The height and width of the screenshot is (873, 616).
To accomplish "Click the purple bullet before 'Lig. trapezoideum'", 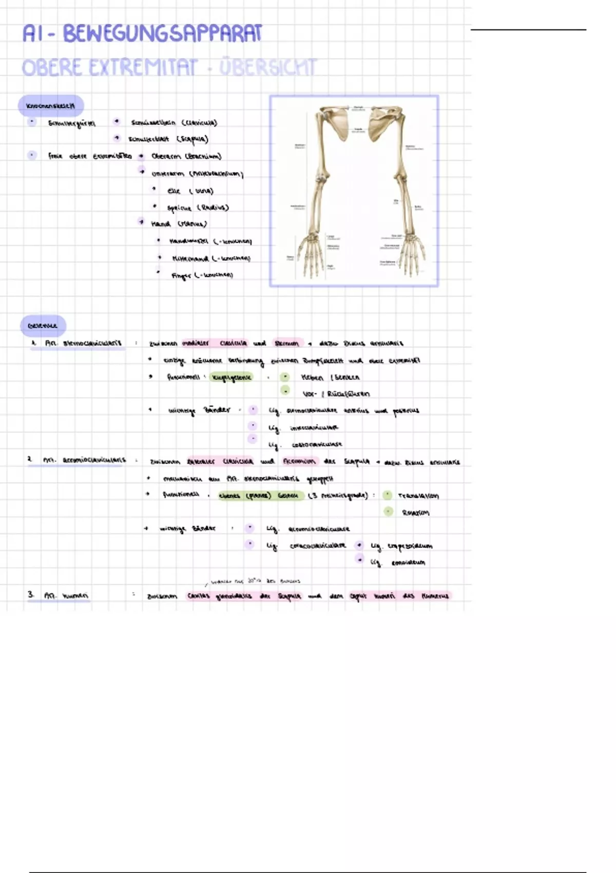I will 359,545.
